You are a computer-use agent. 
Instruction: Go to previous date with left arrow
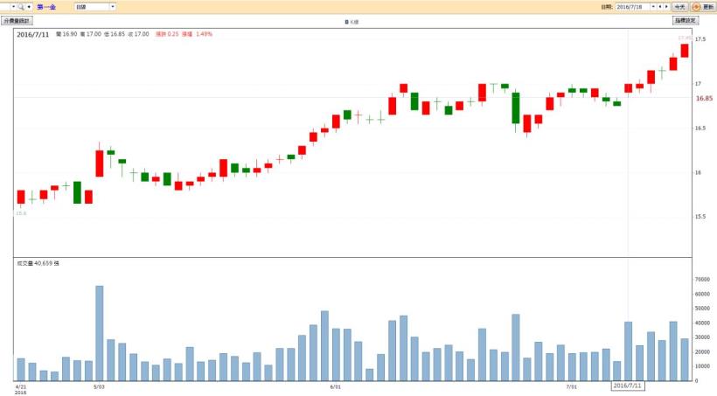[660, 7]
